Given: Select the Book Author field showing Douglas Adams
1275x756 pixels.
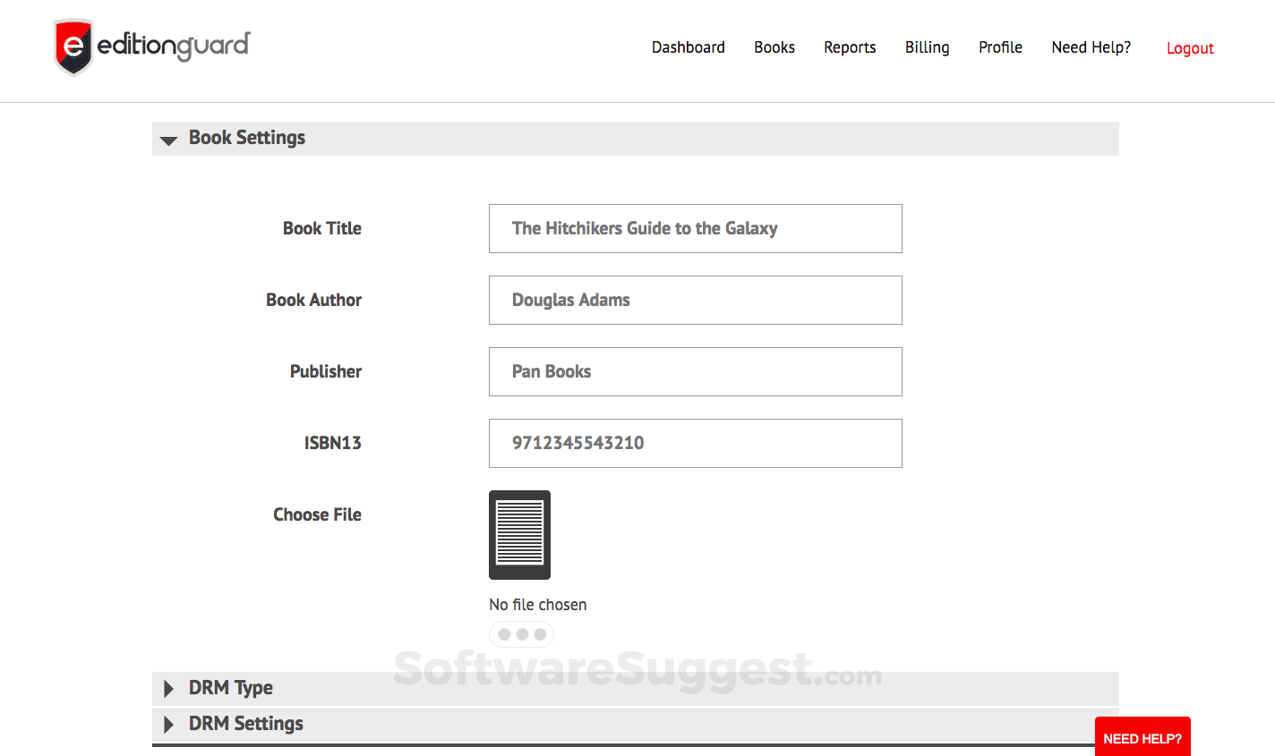Looking at the screenshot, I should pyautogui.click(x=695, y=300).
